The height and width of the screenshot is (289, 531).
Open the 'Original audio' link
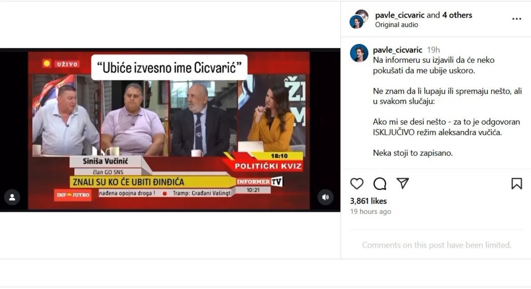pos(396,25)
